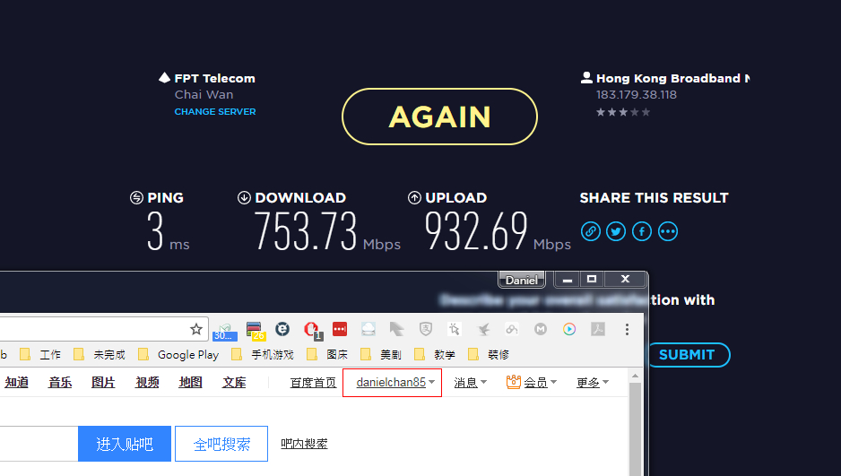Share the result on Facebook
The image size is (841, 476).
coord(642,231)
